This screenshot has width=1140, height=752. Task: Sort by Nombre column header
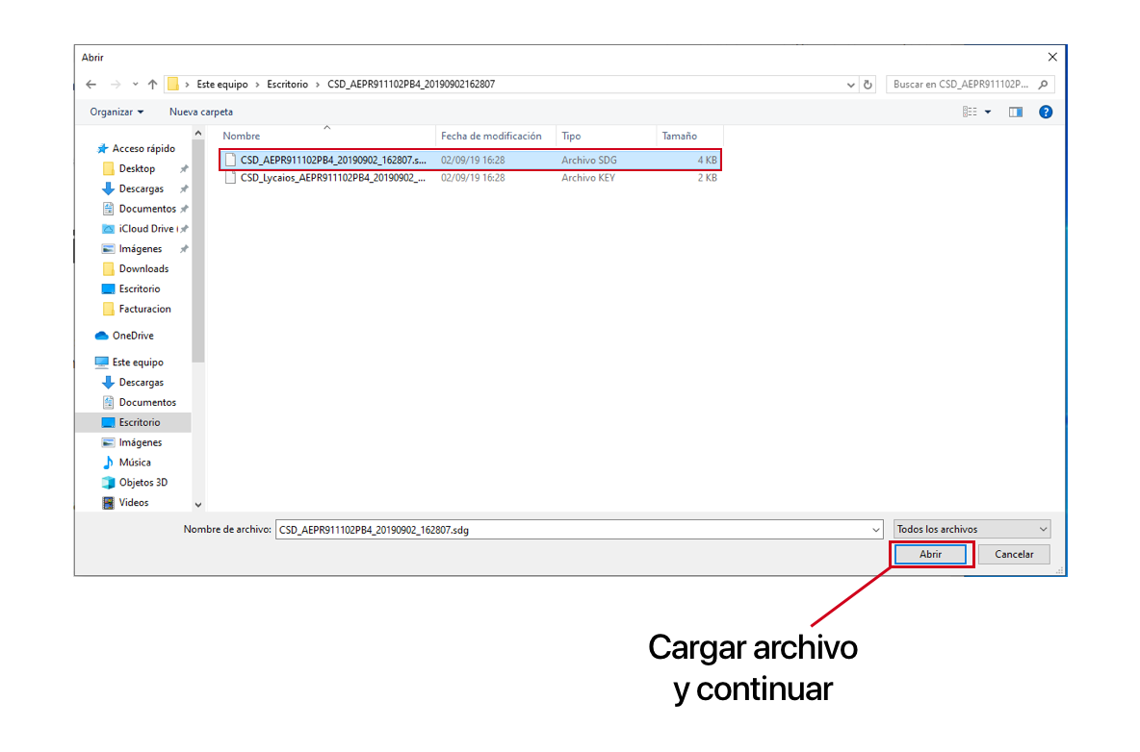click(242, 136)
